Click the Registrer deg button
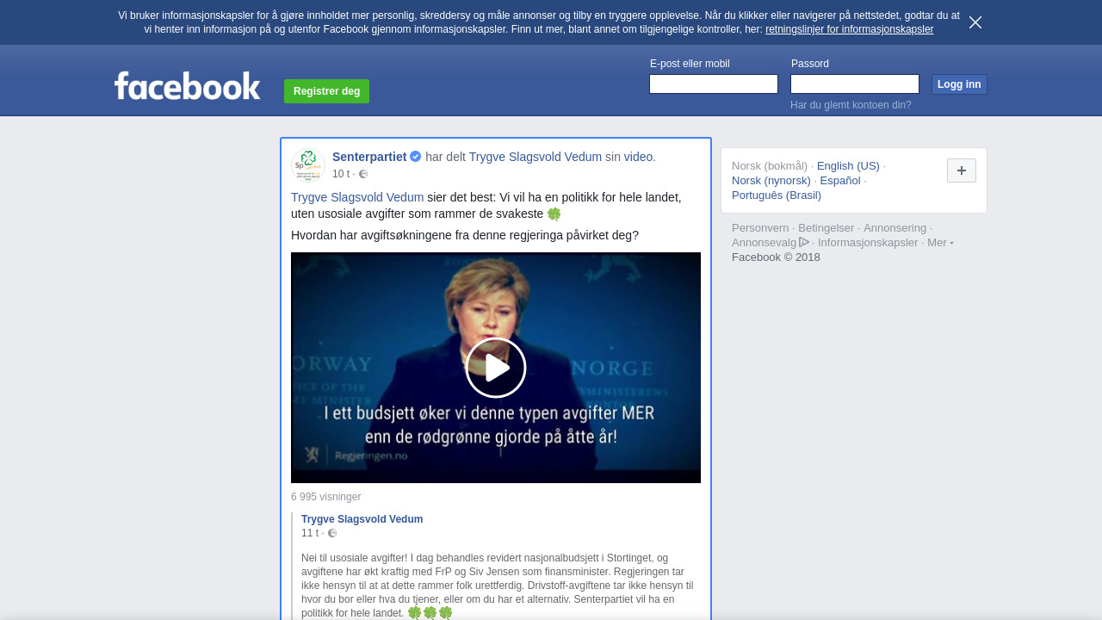This screenshot has height=620, width=1102. click(x=326, y=91)
